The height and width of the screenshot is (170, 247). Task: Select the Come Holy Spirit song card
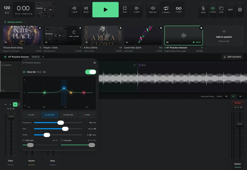click(143, 35)
